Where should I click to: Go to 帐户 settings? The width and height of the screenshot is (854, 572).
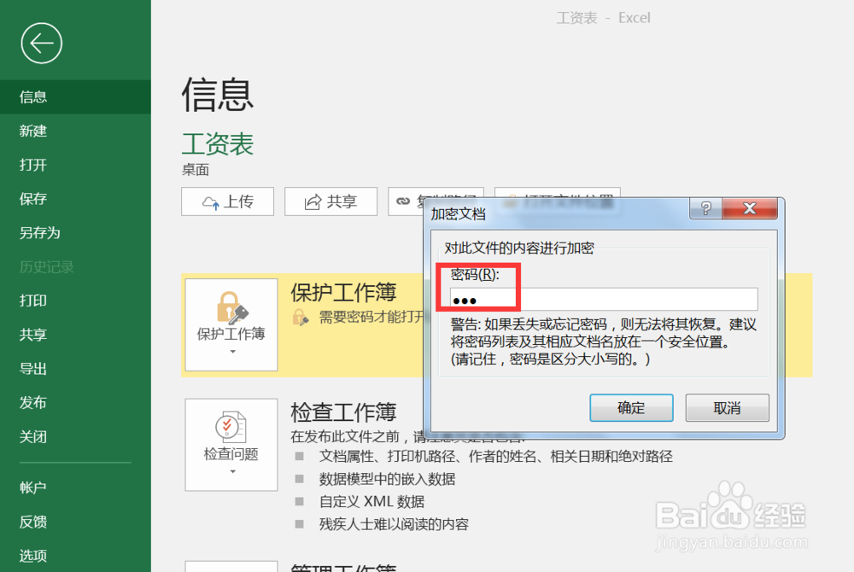(32, 487)
